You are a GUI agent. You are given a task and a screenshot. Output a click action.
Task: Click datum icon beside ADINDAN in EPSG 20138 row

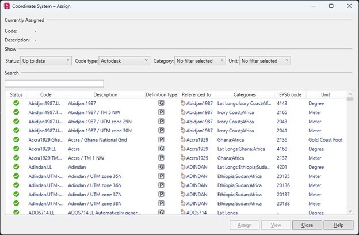click(x=183, y=203)
